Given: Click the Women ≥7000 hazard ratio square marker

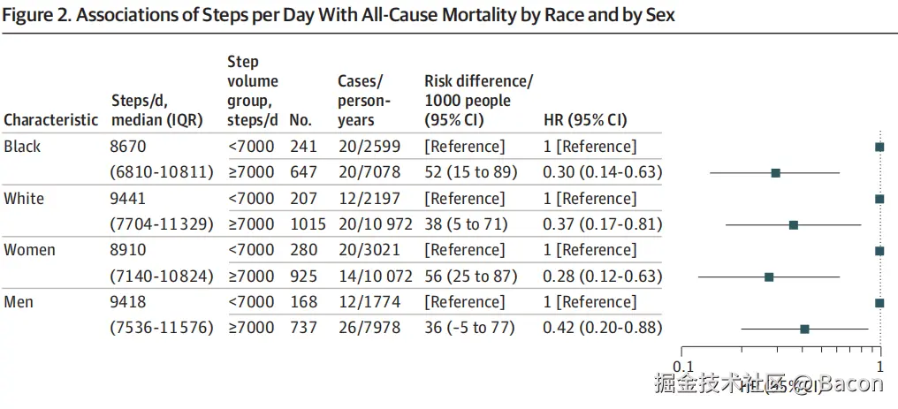Looking at the screenshot, I should 769,276.
